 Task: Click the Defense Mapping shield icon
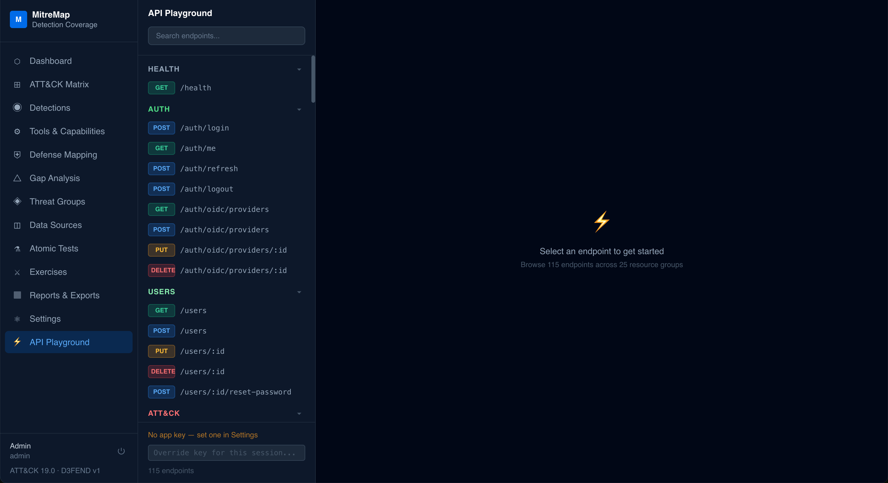tap(17, 155)
